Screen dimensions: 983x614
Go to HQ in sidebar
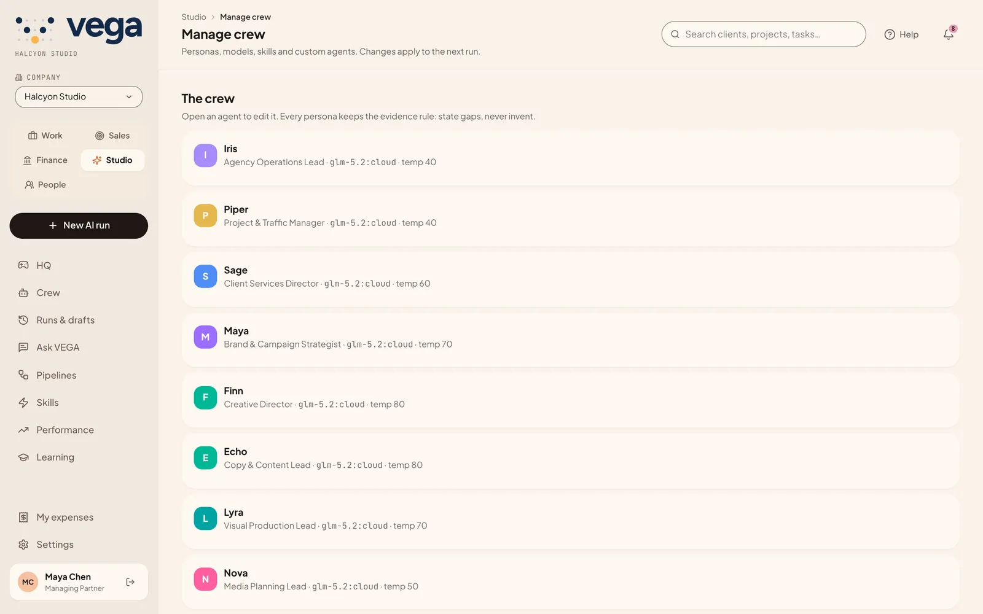[79, 265]
